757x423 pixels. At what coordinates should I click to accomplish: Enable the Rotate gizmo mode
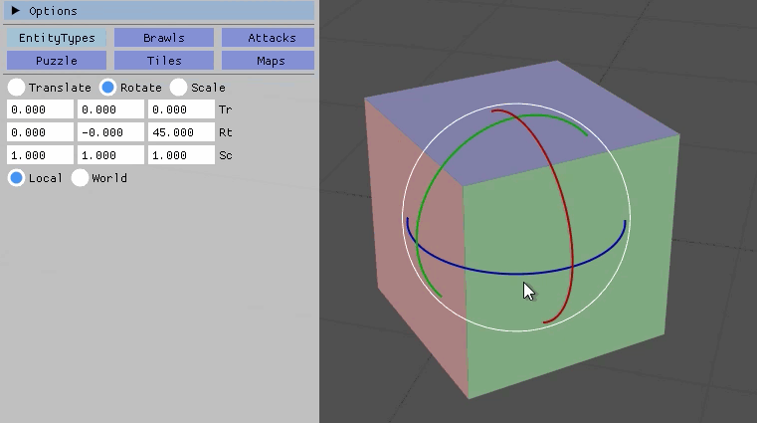click(107, 88)
